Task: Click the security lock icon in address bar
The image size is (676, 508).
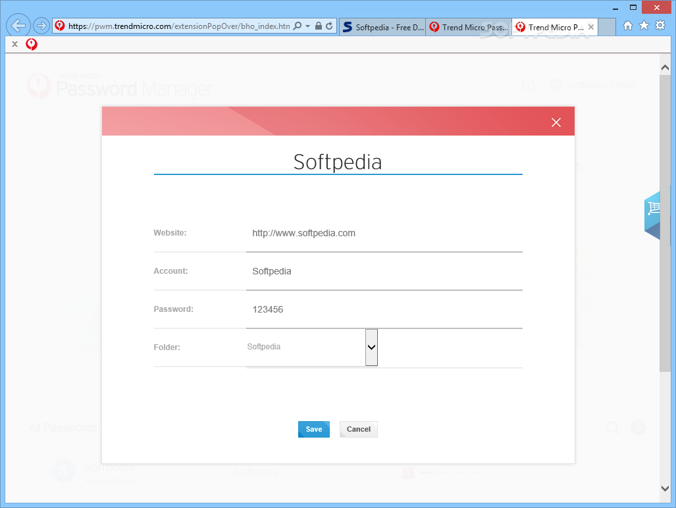Action: [318, 26]
